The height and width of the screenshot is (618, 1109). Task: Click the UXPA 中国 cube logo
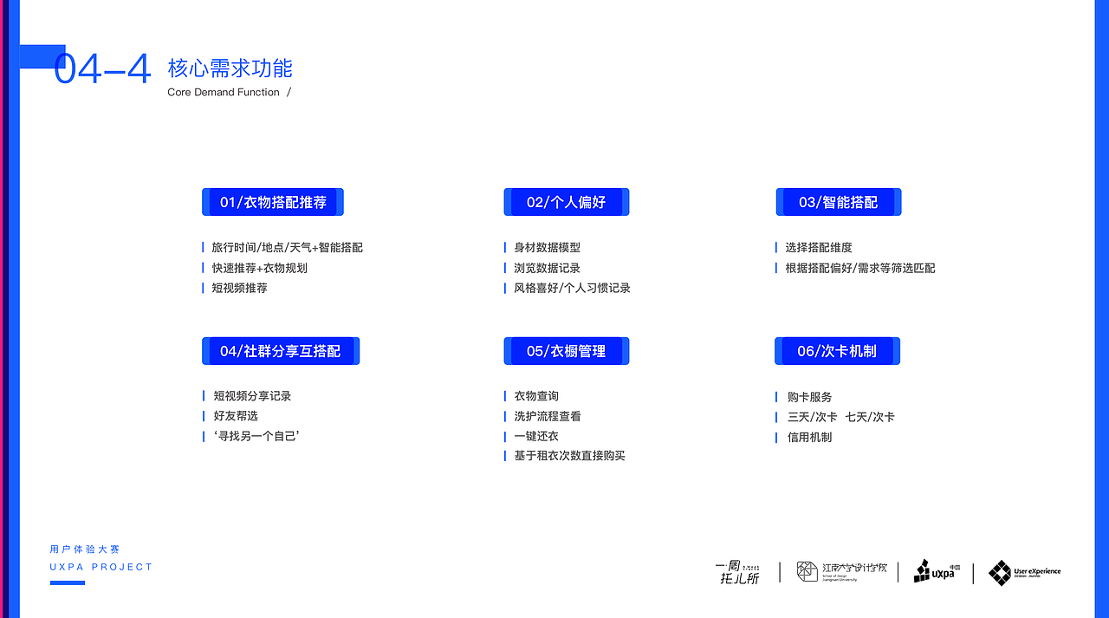coord(936,572)
